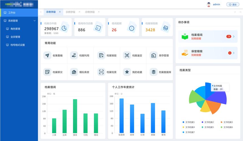
Task: Close the second 示例字段 tab
Action: pyautogui.click(x=79, y=12)
